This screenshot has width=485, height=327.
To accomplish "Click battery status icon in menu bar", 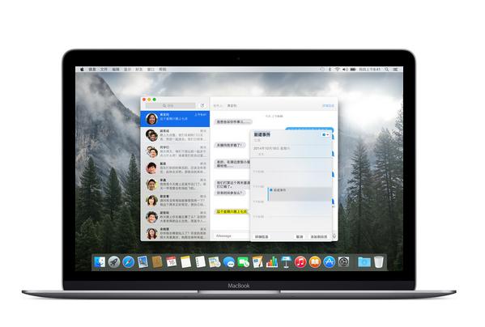I will (x=353, y=70).
